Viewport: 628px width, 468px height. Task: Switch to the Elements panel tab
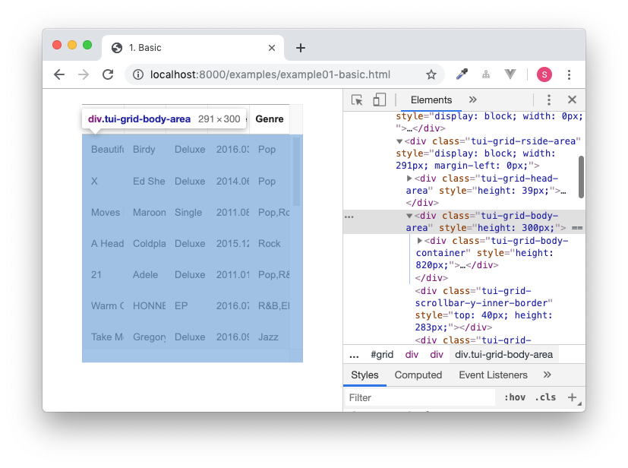[x=431, y=100]
